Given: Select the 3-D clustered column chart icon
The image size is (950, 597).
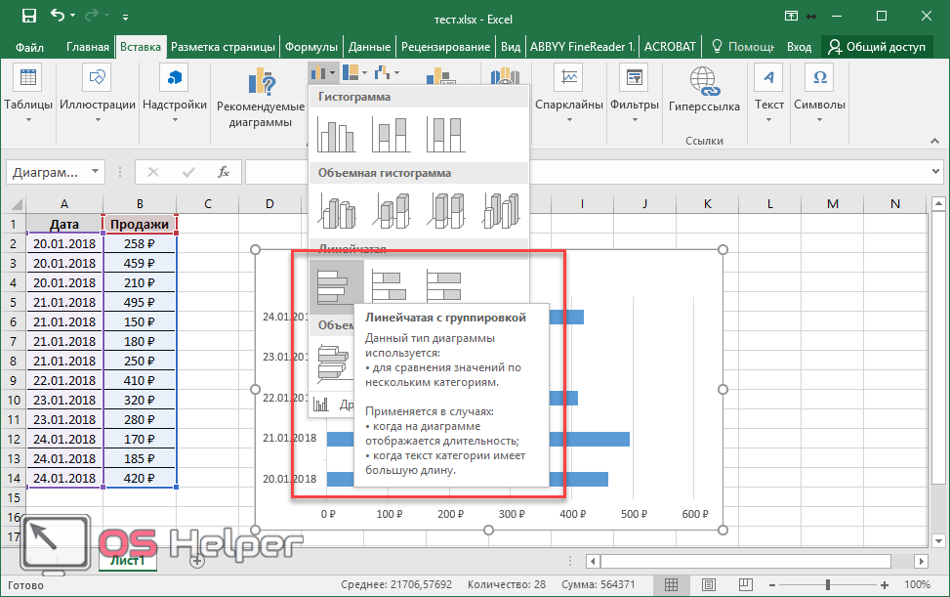Looking at the screenshot, I should [x=336, y=209].
